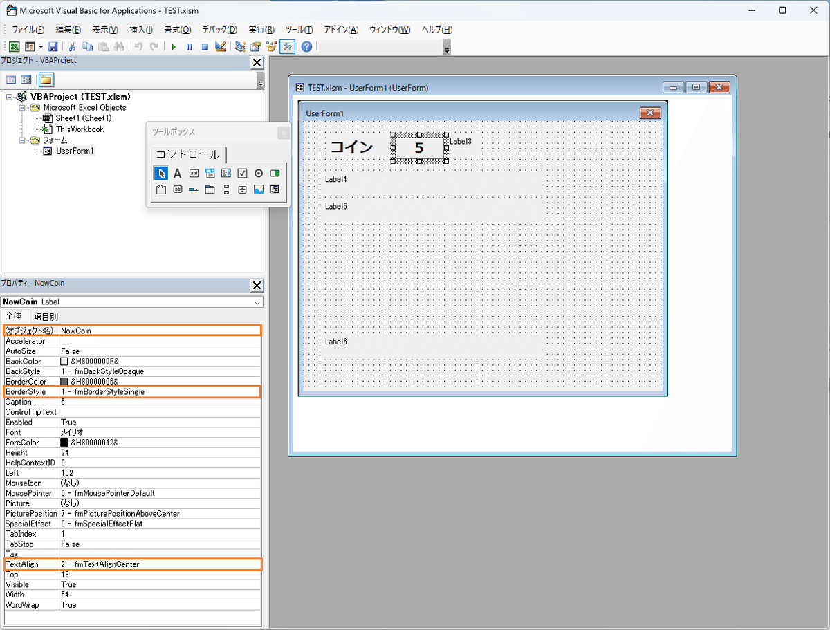Pick the Label control in Toolbox

[x=177, y=174]
